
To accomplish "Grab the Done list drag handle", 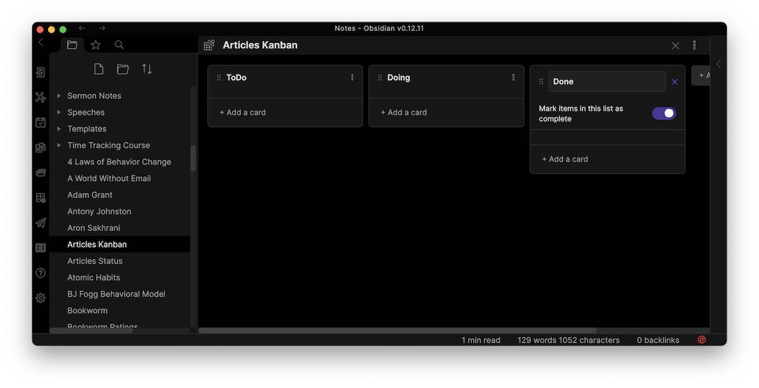I will pos(541,81).
